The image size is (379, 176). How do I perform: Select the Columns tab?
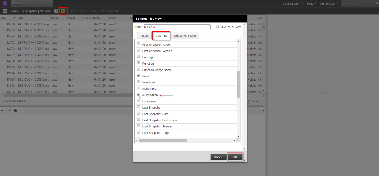tap(161, 36)
